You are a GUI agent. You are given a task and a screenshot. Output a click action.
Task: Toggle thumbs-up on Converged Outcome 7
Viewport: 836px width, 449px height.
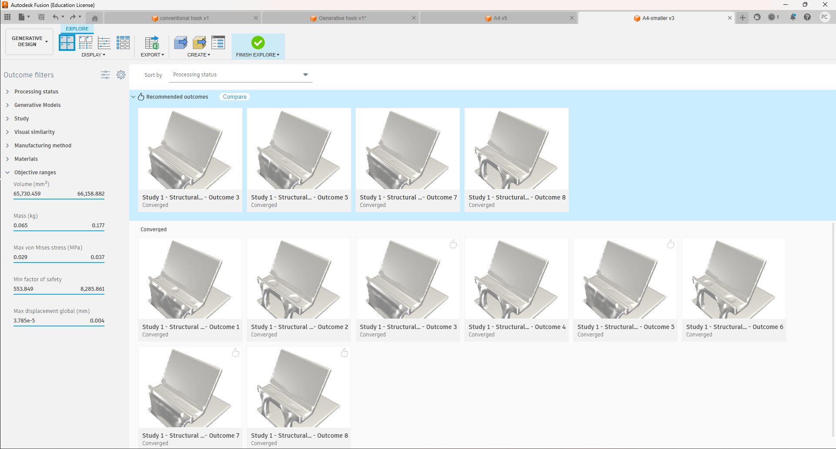pos(235,353)
